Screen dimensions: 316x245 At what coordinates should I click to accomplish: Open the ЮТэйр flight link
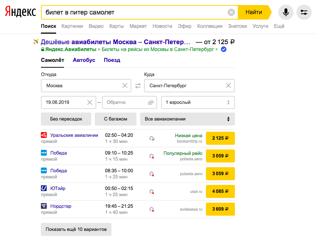[58, 189]
